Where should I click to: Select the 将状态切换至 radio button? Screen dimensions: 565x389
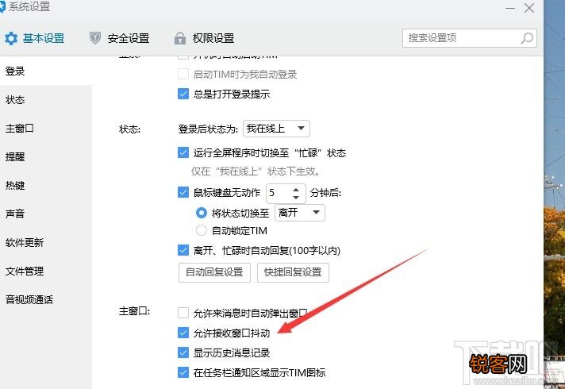[201, 213]
